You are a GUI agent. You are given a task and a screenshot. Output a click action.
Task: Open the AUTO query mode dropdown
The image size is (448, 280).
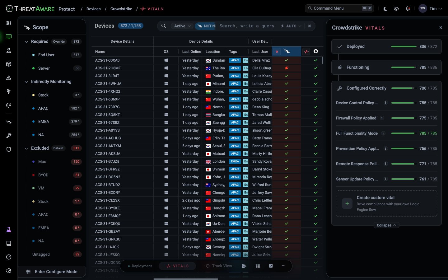pyautogui.click(x=291, y=26)
